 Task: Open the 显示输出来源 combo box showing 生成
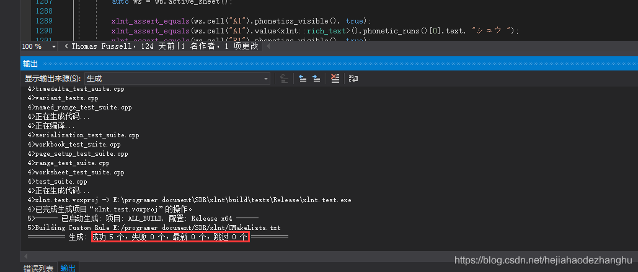[x=177, y=79]
